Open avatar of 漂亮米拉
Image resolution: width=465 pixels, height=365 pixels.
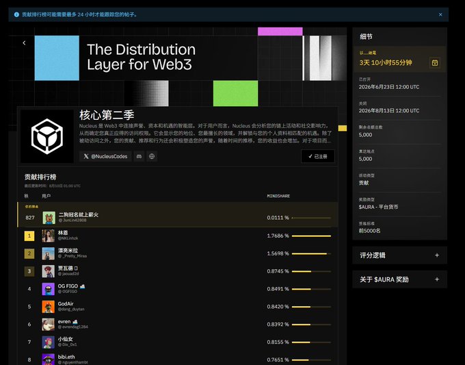click(48, 253)
